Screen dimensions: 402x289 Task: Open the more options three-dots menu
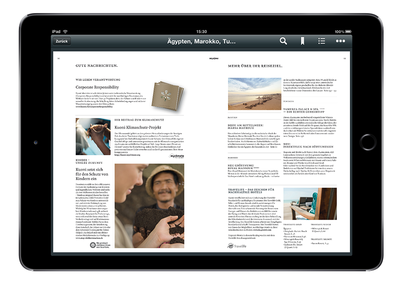click(340, 41)
